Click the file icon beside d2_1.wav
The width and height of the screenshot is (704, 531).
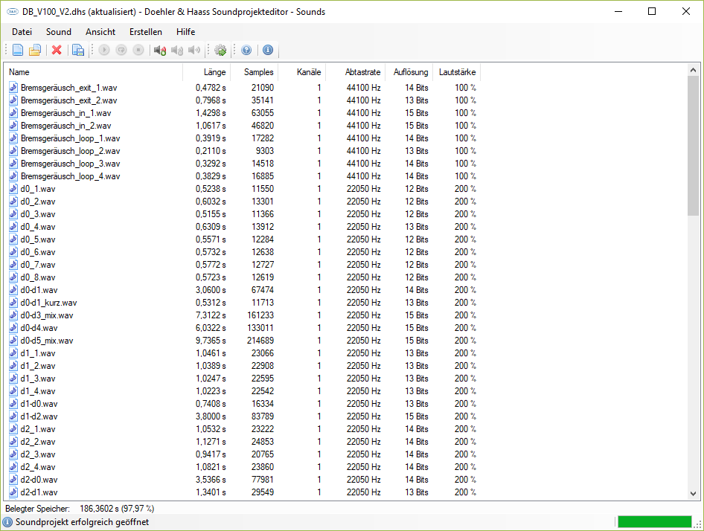pos(13,429)
